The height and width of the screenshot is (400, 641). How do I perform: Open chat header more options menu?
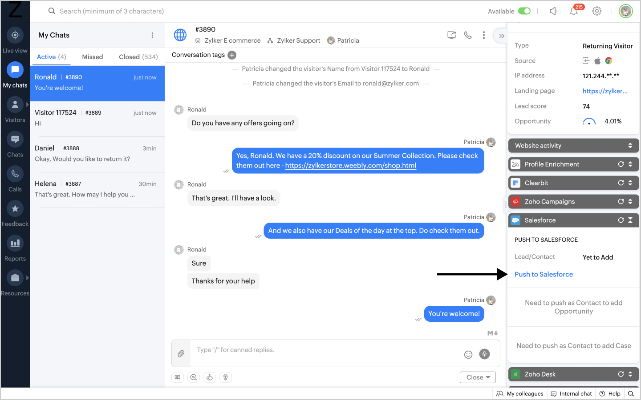(x=484, y=35)
